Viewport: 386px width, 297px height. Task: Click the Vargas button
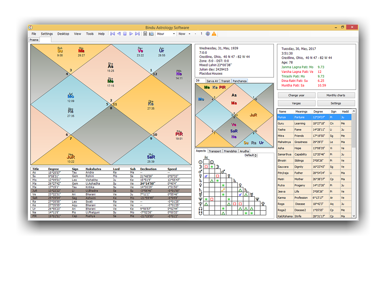coord(296,103)
